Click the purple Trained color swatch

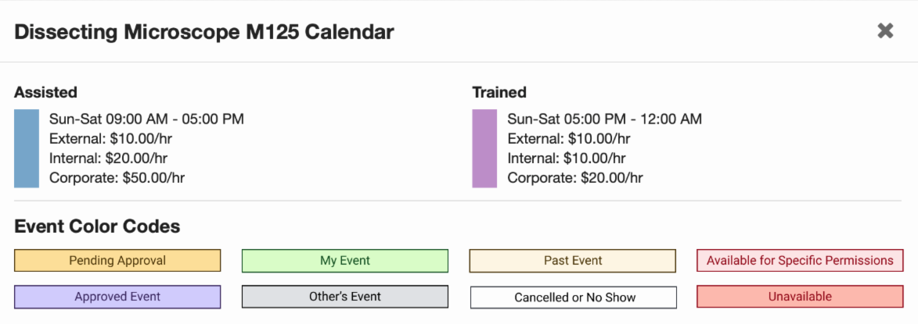click(484, 148)
